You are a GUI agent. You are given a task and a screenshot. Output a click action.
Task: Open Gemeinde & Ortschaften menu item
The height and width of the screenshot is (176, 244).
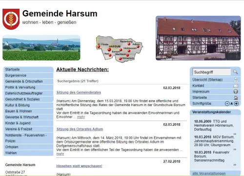pyautogui.click(x=28, y=81)
